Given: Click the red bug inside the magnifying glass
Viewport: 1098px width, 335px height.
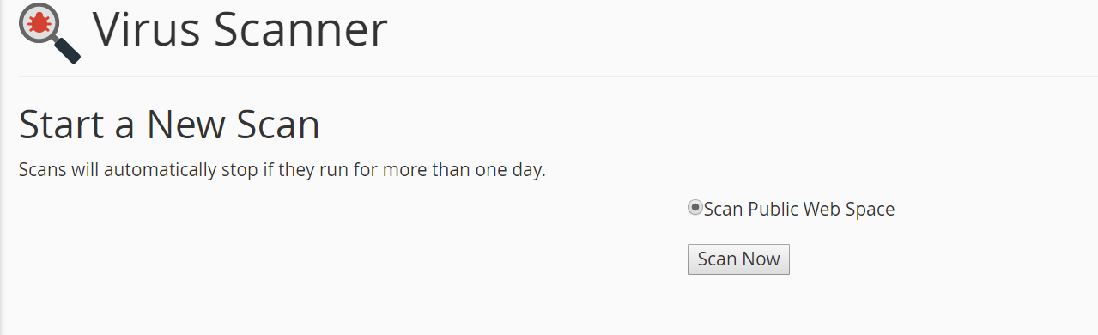Looking at the screenshot, I should coord(39,23).
